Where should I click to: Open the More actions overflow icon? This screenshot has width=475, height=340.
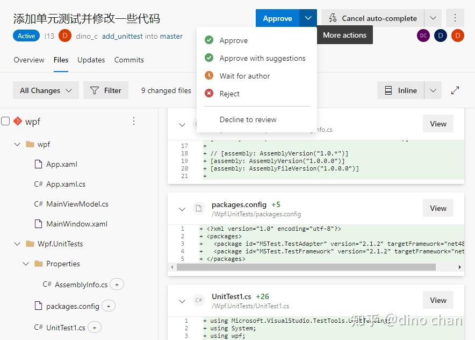point(455,18)
